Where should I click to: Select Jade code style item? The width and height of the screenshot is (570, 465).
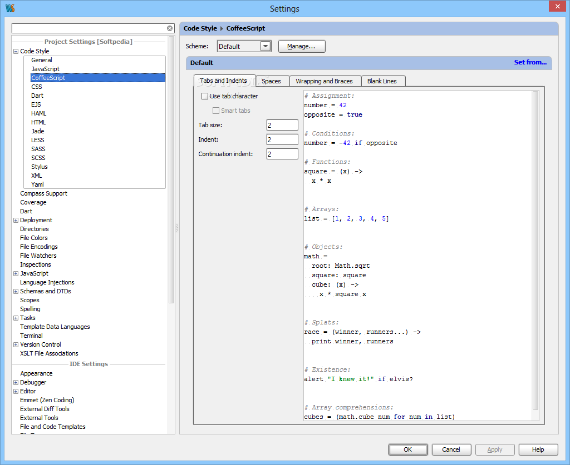click(x=37, y=131)
